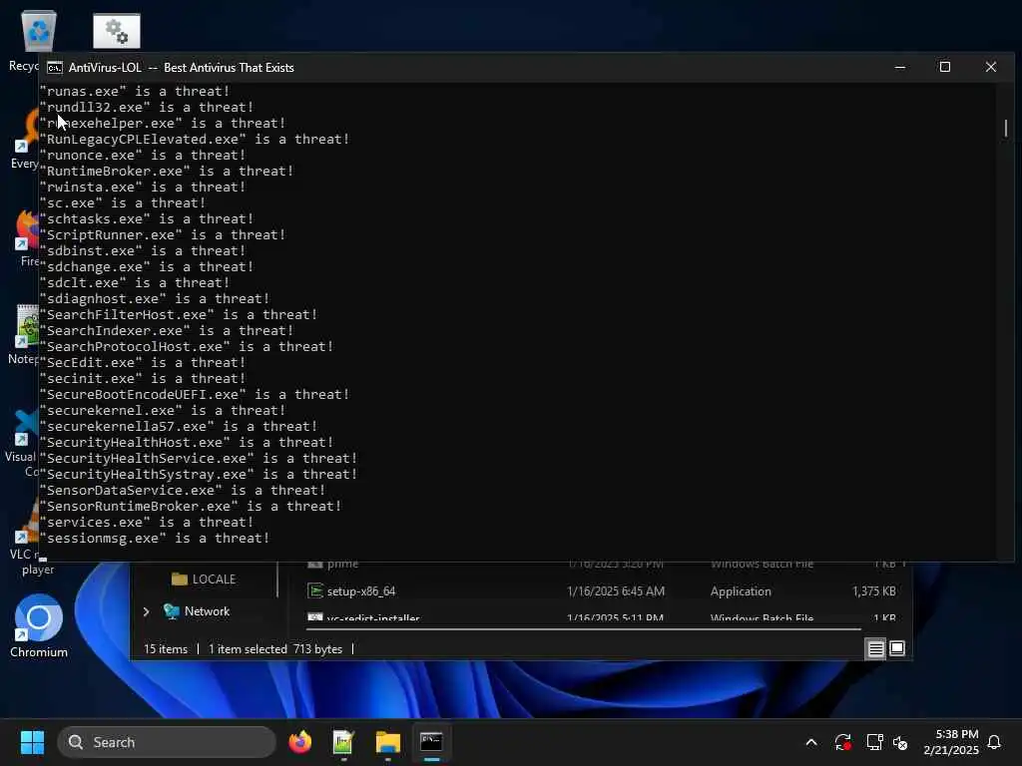Expand the Network tree node
Image resolution: width=1022 pixels, height=766 pixels.
[146, 611]
